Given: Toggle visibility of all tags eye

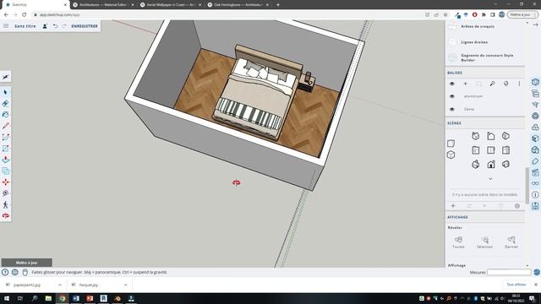Looking at the screenshot, I should (x=452, y=84).
